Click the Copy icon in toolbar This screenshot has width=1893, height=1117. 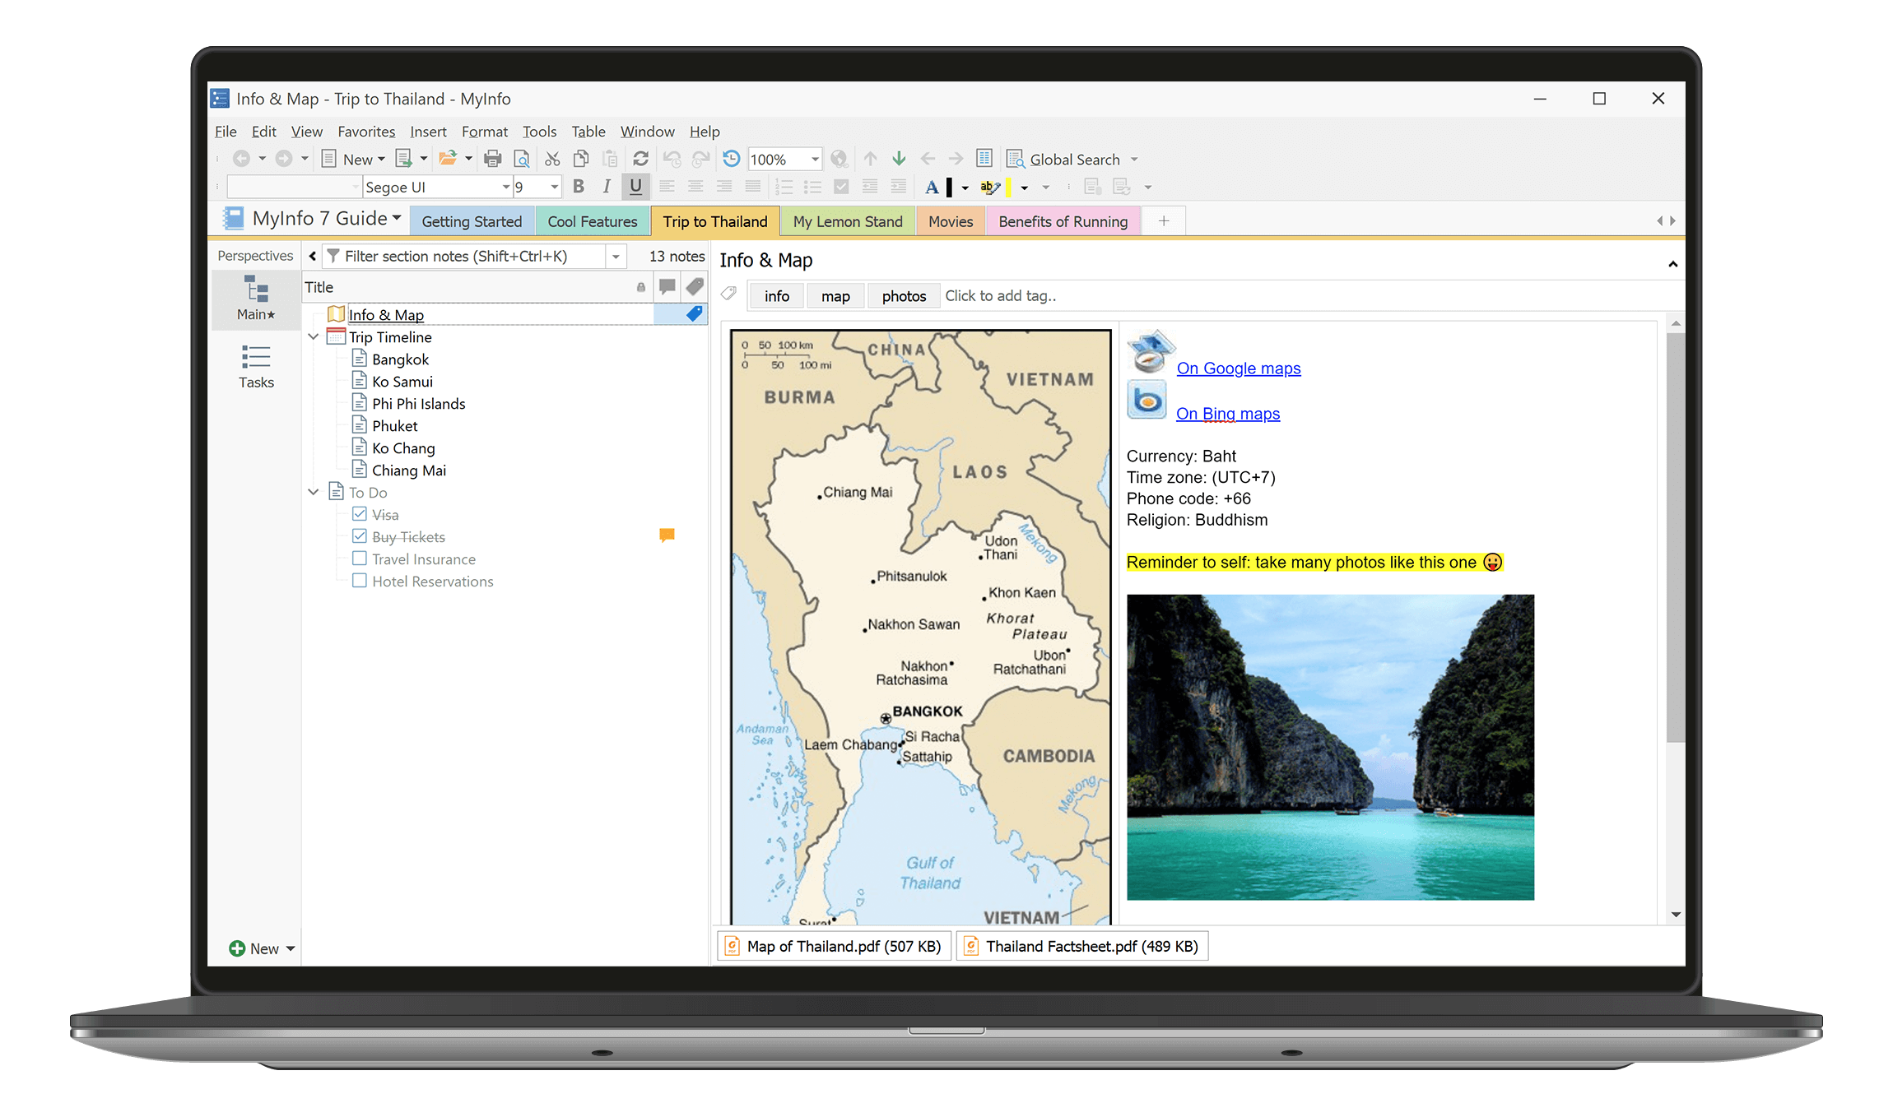click(x=581, y=159)
